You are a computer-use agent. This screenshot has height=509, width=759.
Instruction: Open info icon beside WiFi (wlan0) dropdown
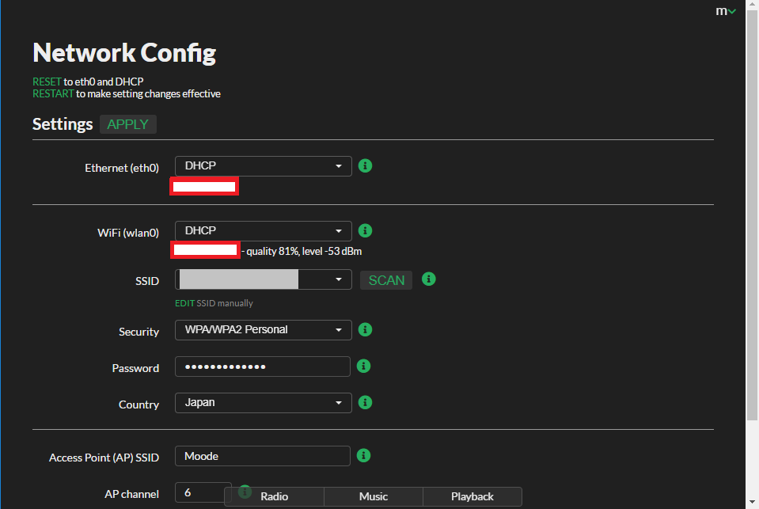pos(365,230)
